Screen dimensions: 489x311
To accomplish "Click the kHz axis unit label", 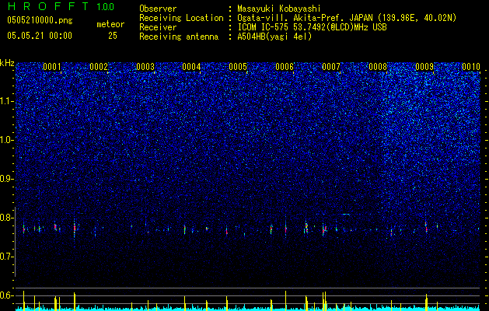I will coord(7,63).
